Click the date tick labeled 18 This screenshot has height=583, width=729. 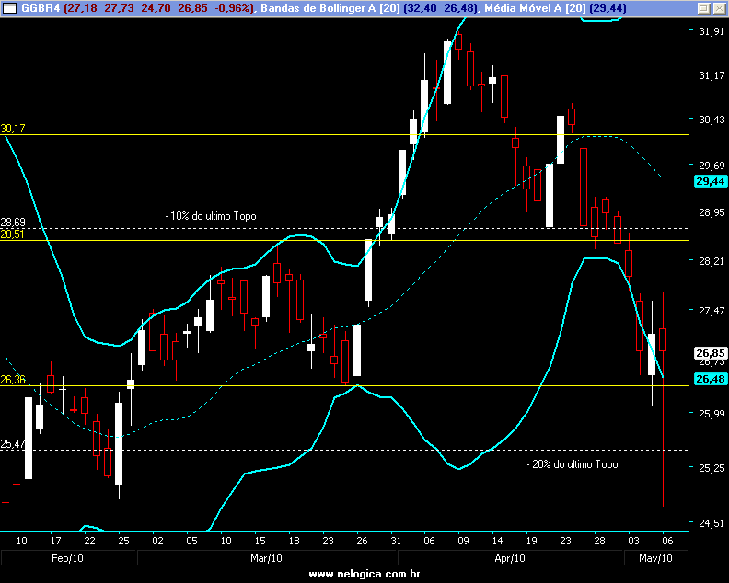click(x=294, y=541)
